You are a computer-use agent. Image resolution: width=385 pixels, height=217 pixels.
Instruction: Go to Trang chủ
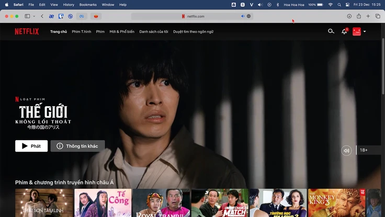(59, 31)
